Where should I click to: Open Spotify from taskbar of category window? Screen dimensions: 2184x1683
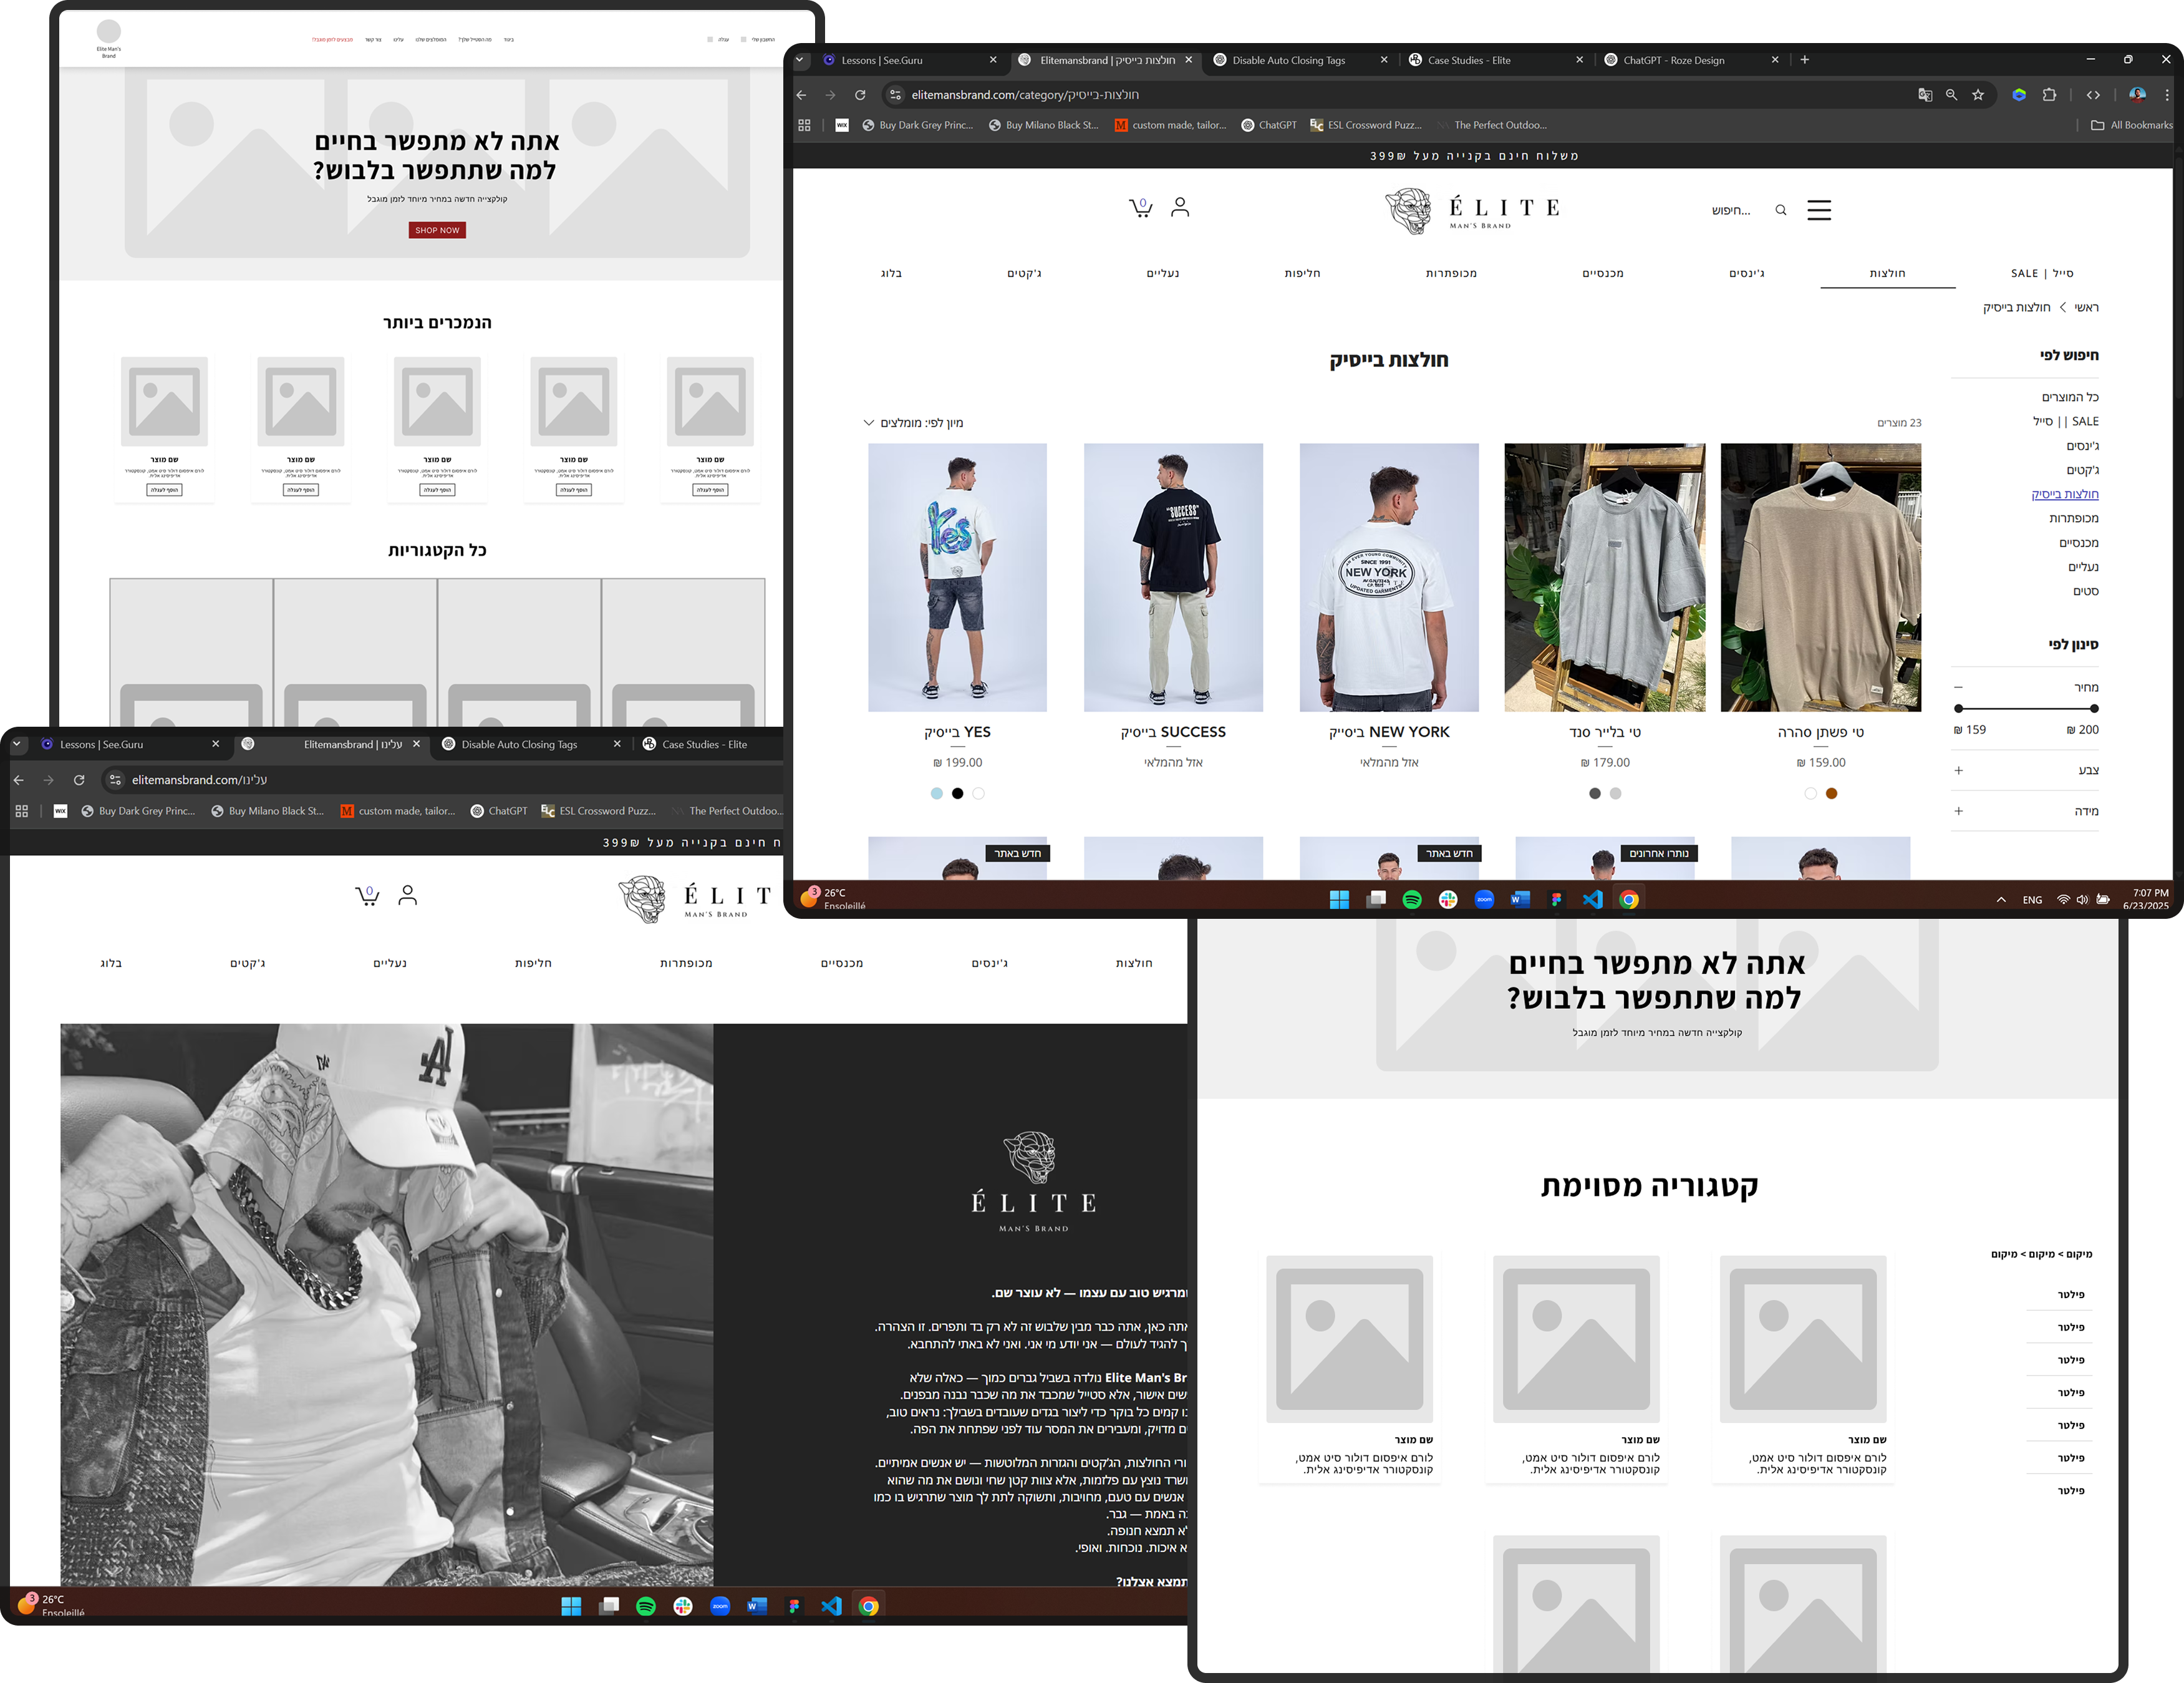click(x=1412, y=899)
